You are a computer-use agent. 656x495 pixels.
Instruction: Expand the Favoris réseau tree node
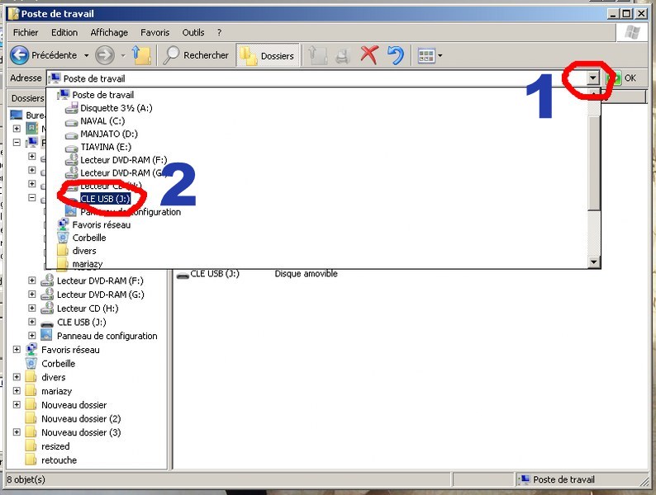17,350
